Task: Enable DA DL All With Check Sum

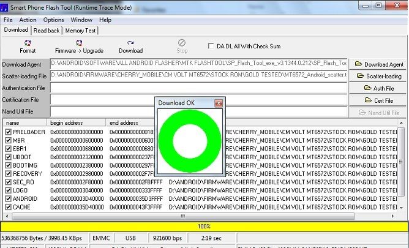Action: pyautogui.click(x=212, y=46)
